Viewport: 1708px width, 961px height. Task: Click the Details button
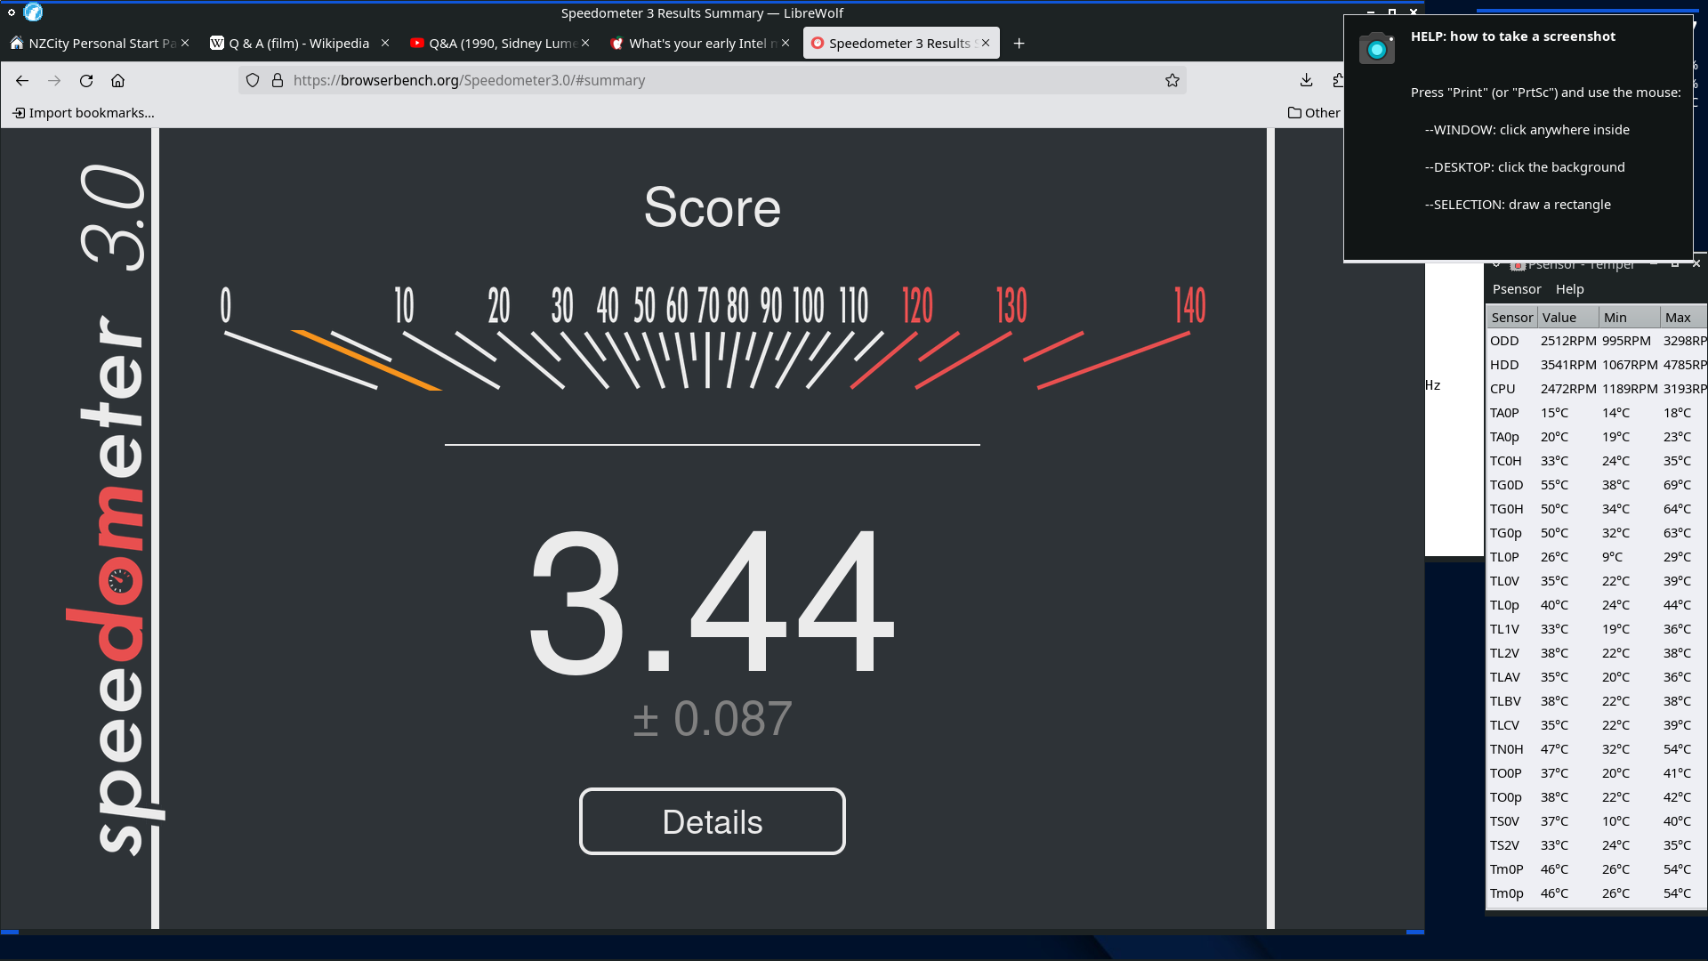point(712,821)
